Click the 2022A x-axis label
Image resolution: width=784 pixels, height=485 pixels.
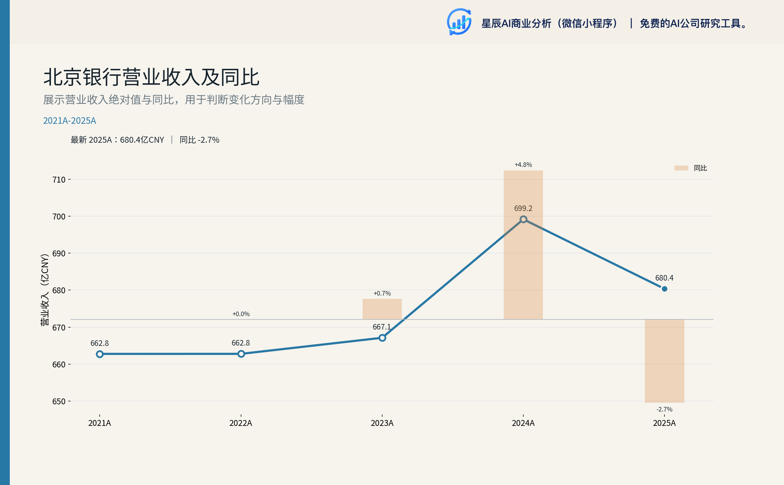(241, 423)
